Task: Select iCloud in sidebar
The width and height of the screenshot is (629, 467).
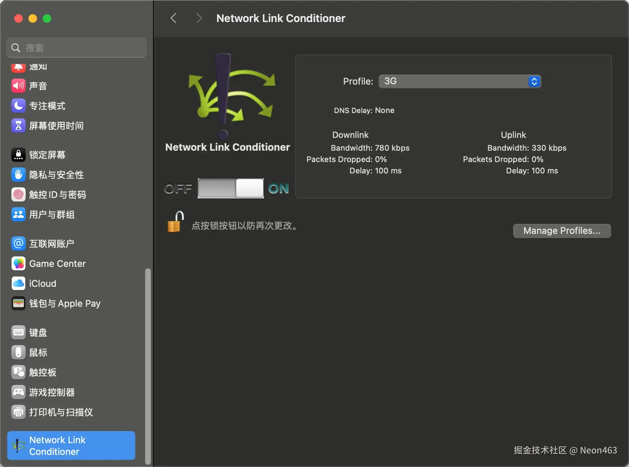Action: (71, 283)
